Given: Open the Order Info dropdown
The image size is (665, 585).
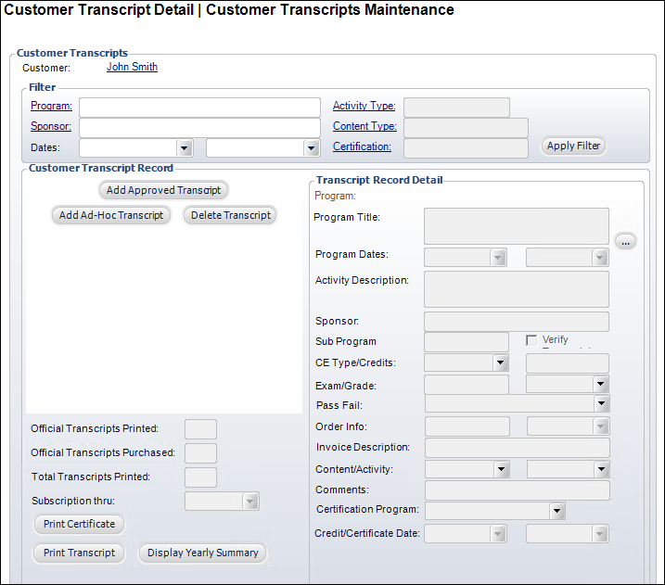Looking at the screenshot, I should (x=600, y=426).
